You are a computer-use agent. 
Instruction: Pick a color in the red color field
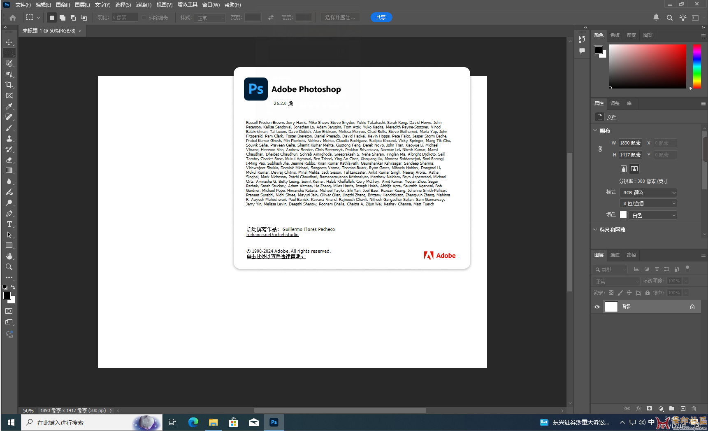click(648, 66)
